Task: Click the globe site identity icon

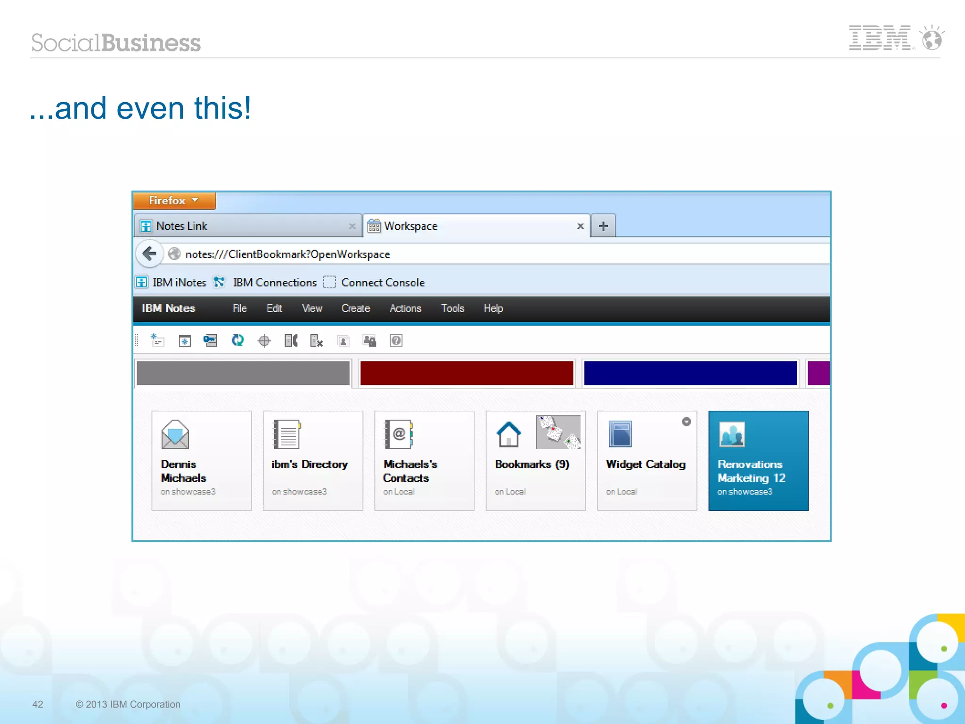Action: [174, 254]
